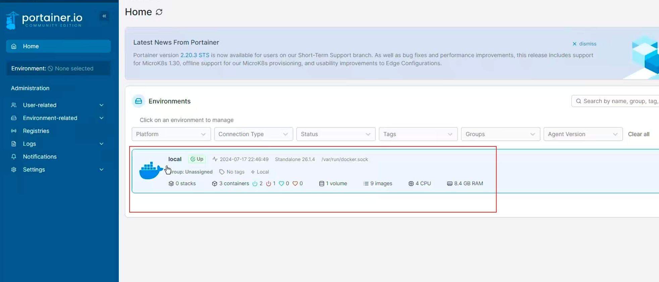Click the Portainer.io logo
The width and height of the screenshot is (659, 282).
pos(44,20)
